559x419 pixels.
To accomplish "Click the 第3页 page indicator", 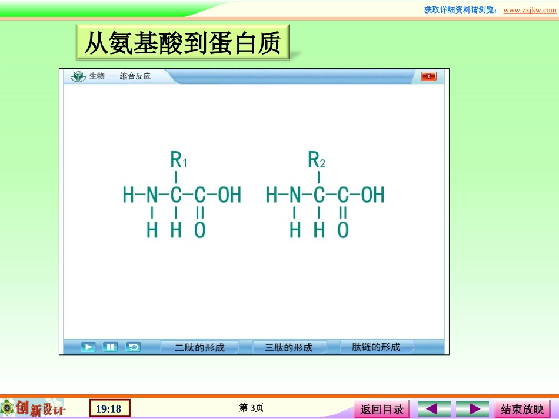I will click(x=251, y=408).
